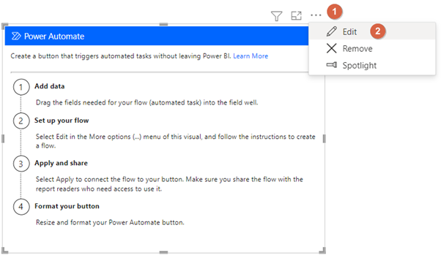Select Remove in the context menu

click(x=372, y=48)
